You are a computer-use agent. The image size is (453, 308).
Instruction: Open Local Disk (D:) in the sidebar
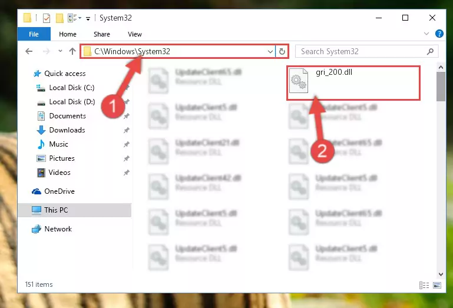(x=72, y=102)
